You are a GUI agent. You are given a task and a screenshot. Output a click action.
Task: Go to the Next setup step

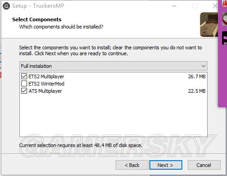coord(166,165)
